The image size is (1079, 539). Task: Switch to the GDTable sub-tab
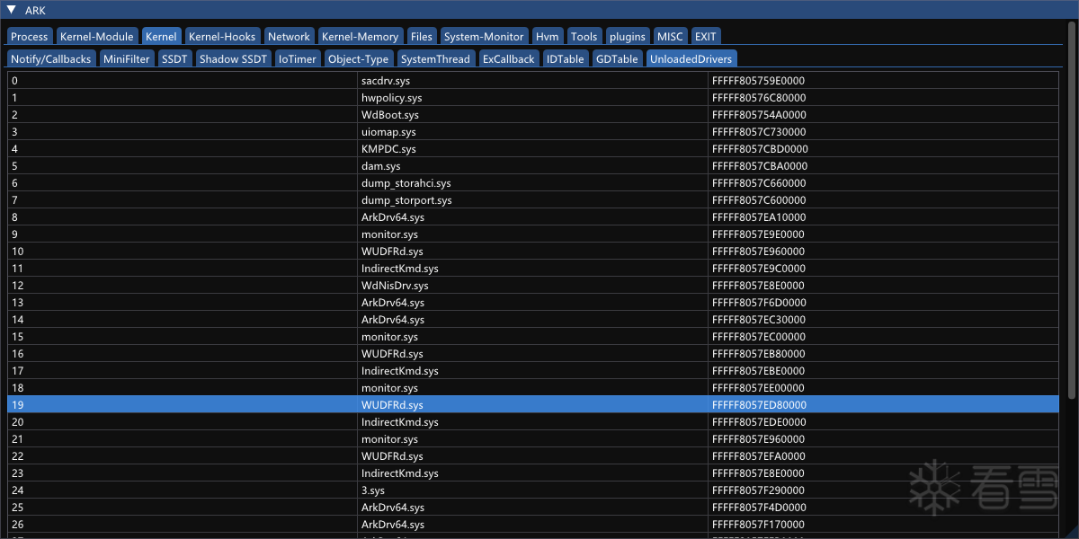pyautogui.click(x=617, y=58)
